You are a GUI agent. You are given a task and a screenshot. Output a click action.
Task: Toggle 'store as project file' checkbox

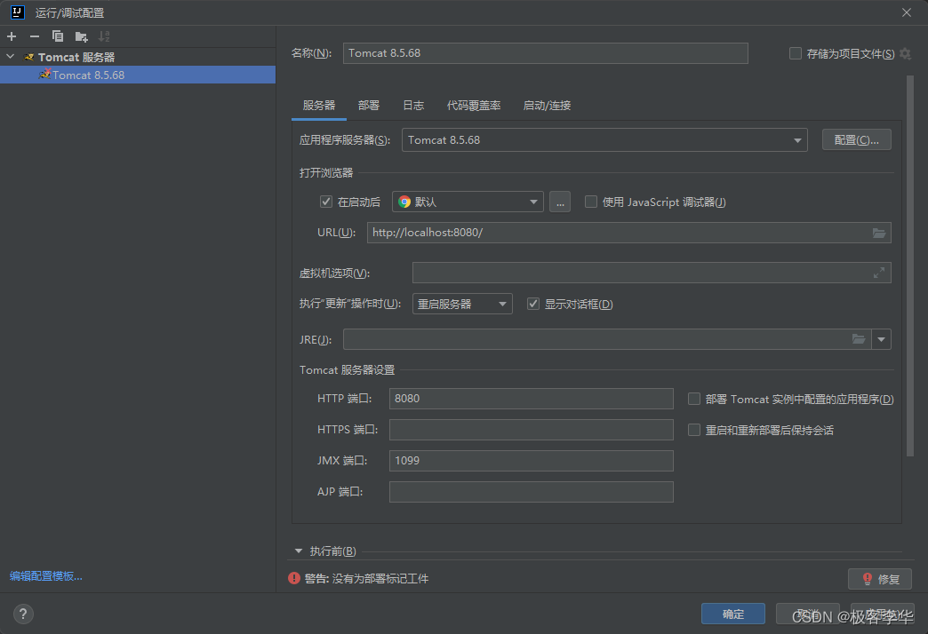point(796,54)
